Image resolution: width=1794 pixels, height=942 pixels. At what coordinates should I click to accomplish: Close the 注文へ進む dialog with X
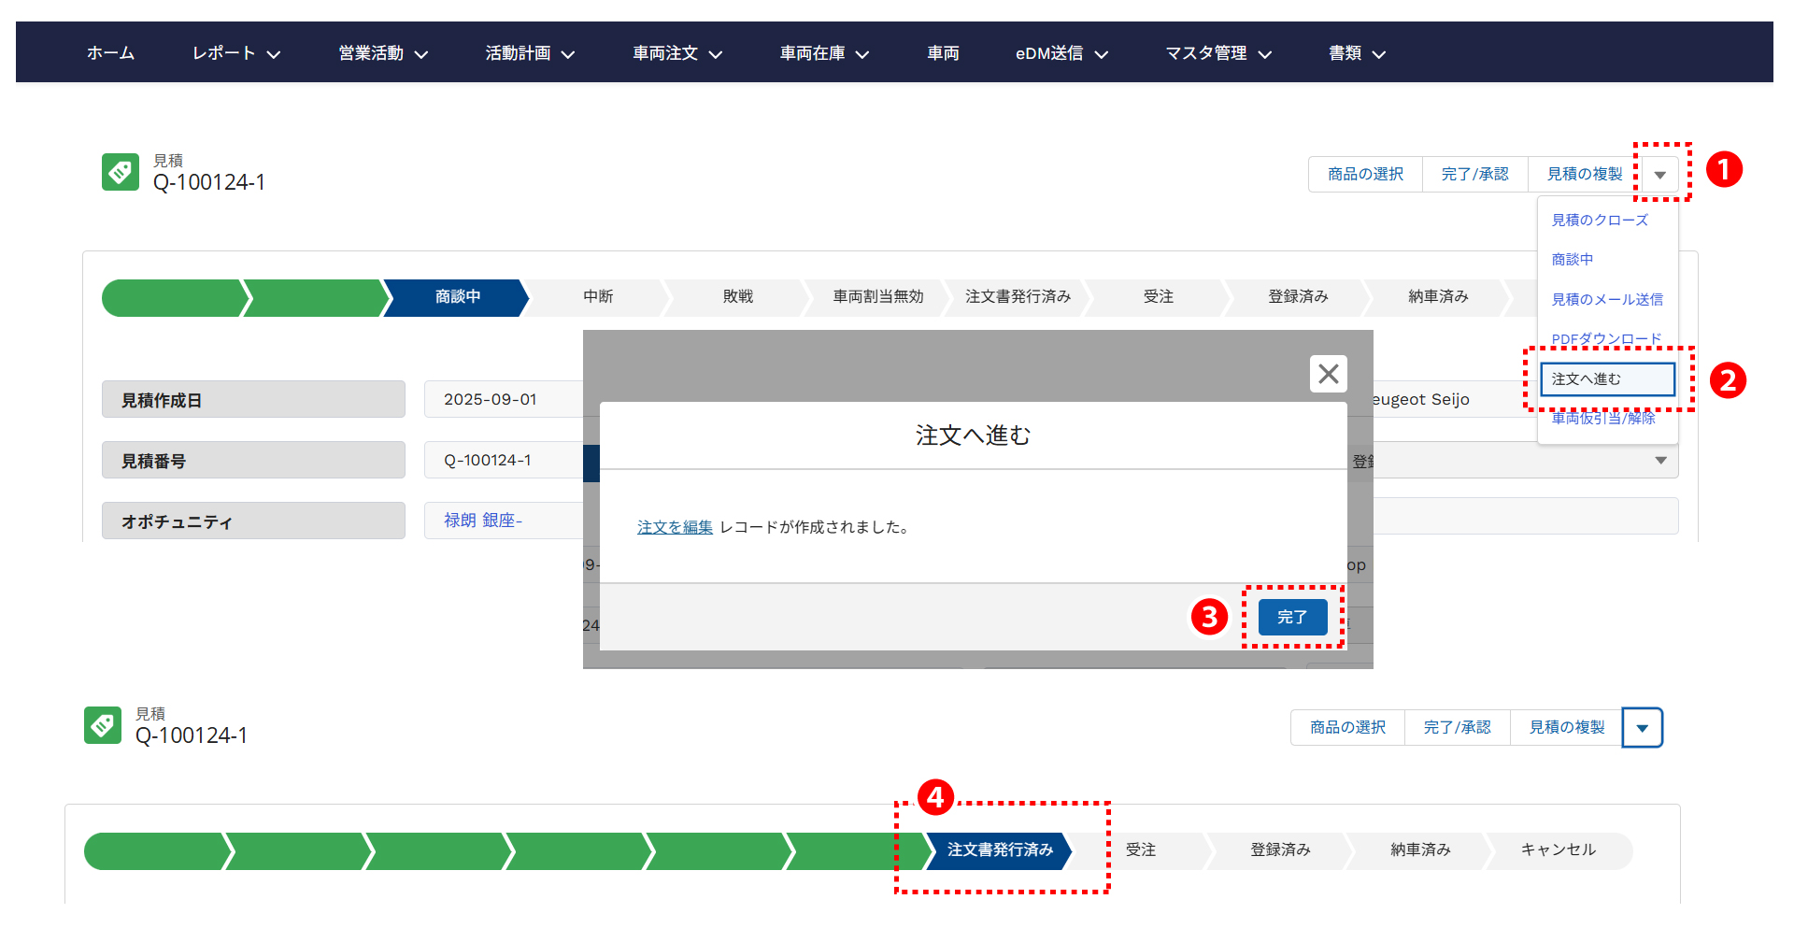click(1328, 374)
